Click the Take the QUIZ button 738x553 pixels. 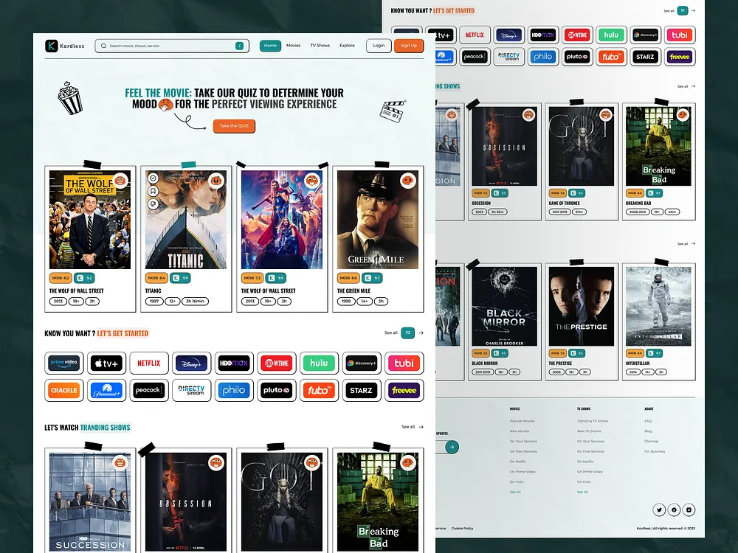click(x=234, y=126)
